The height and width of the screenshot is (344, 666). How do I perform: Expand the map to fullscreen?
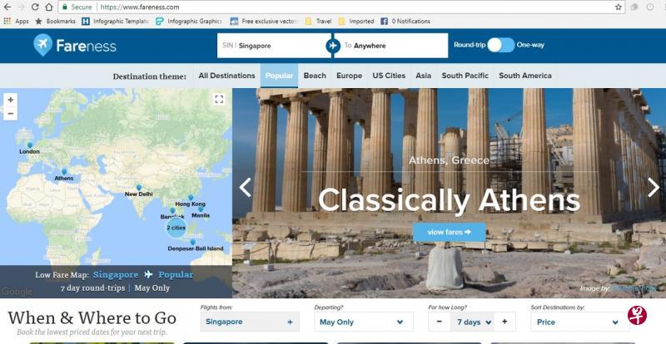(219, 99)
